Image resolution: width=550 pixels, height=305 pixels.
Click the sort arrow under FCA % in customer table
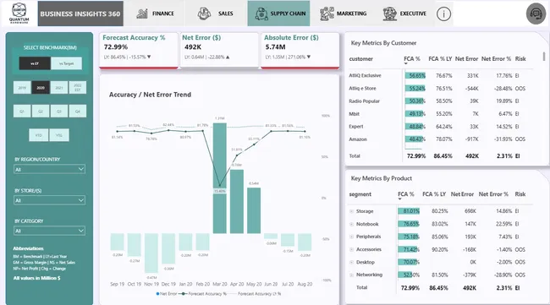click(406, 63)
